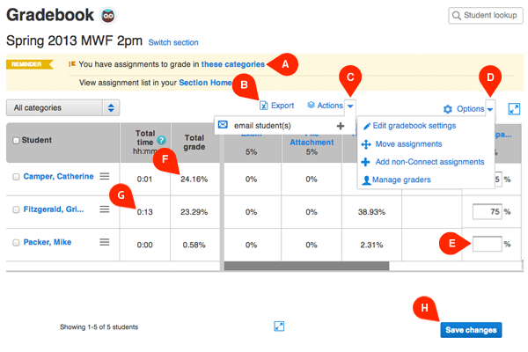Viewport: 528px width, 352px height.
Task: Open row menu icon for Packer, Mike
Action: 105,242
